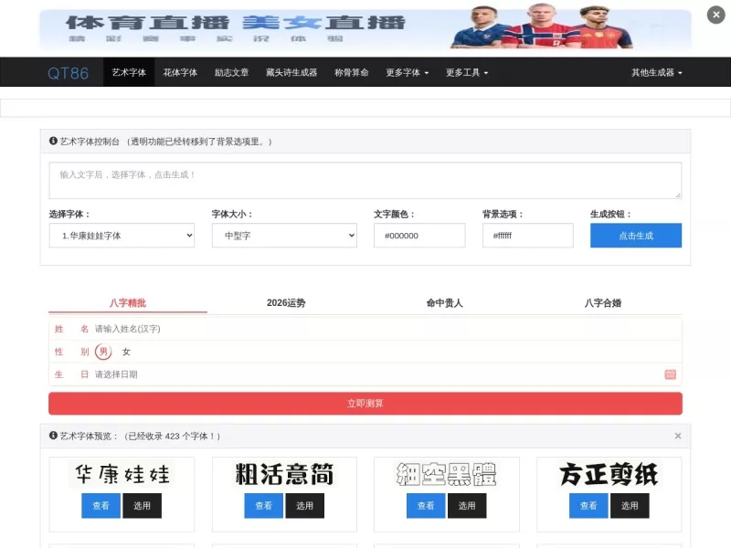
Task: Open the 花体字体 nav item
Action: coord(180,72)
